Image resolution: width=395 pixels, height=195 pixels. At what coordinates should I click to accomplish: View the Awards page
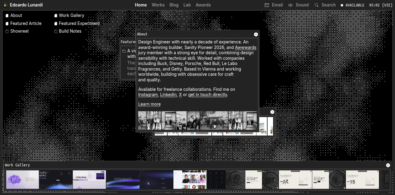coord(203,5)
